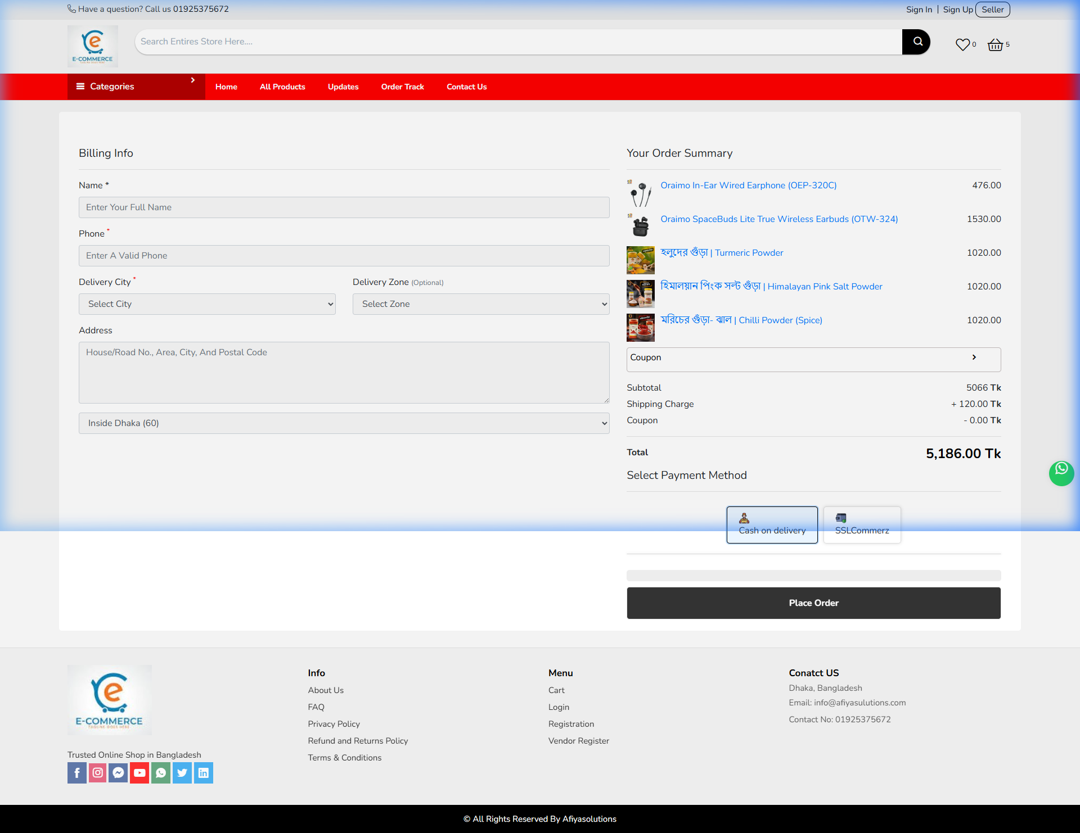Screen dimensions: 1080x833
Task: Switch to the All Products menu
Action: click(282, 87)
